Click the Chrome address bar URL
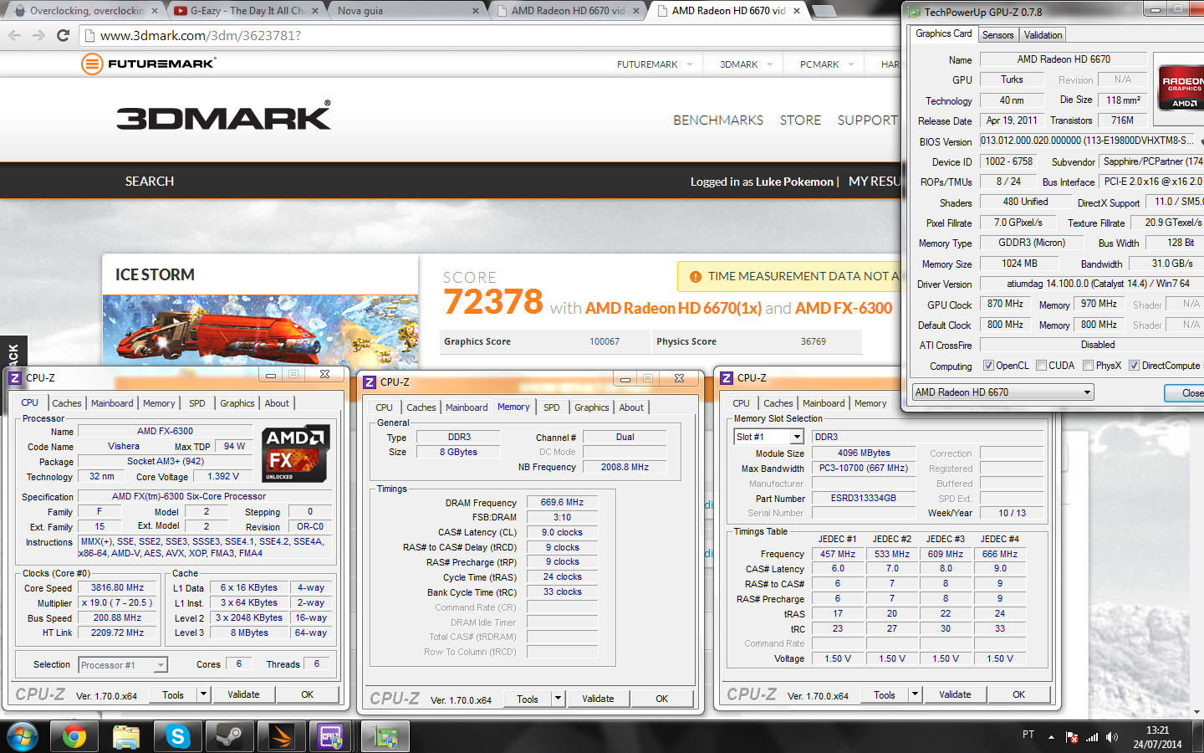The image size is (1204, 753). pos(201,36)
